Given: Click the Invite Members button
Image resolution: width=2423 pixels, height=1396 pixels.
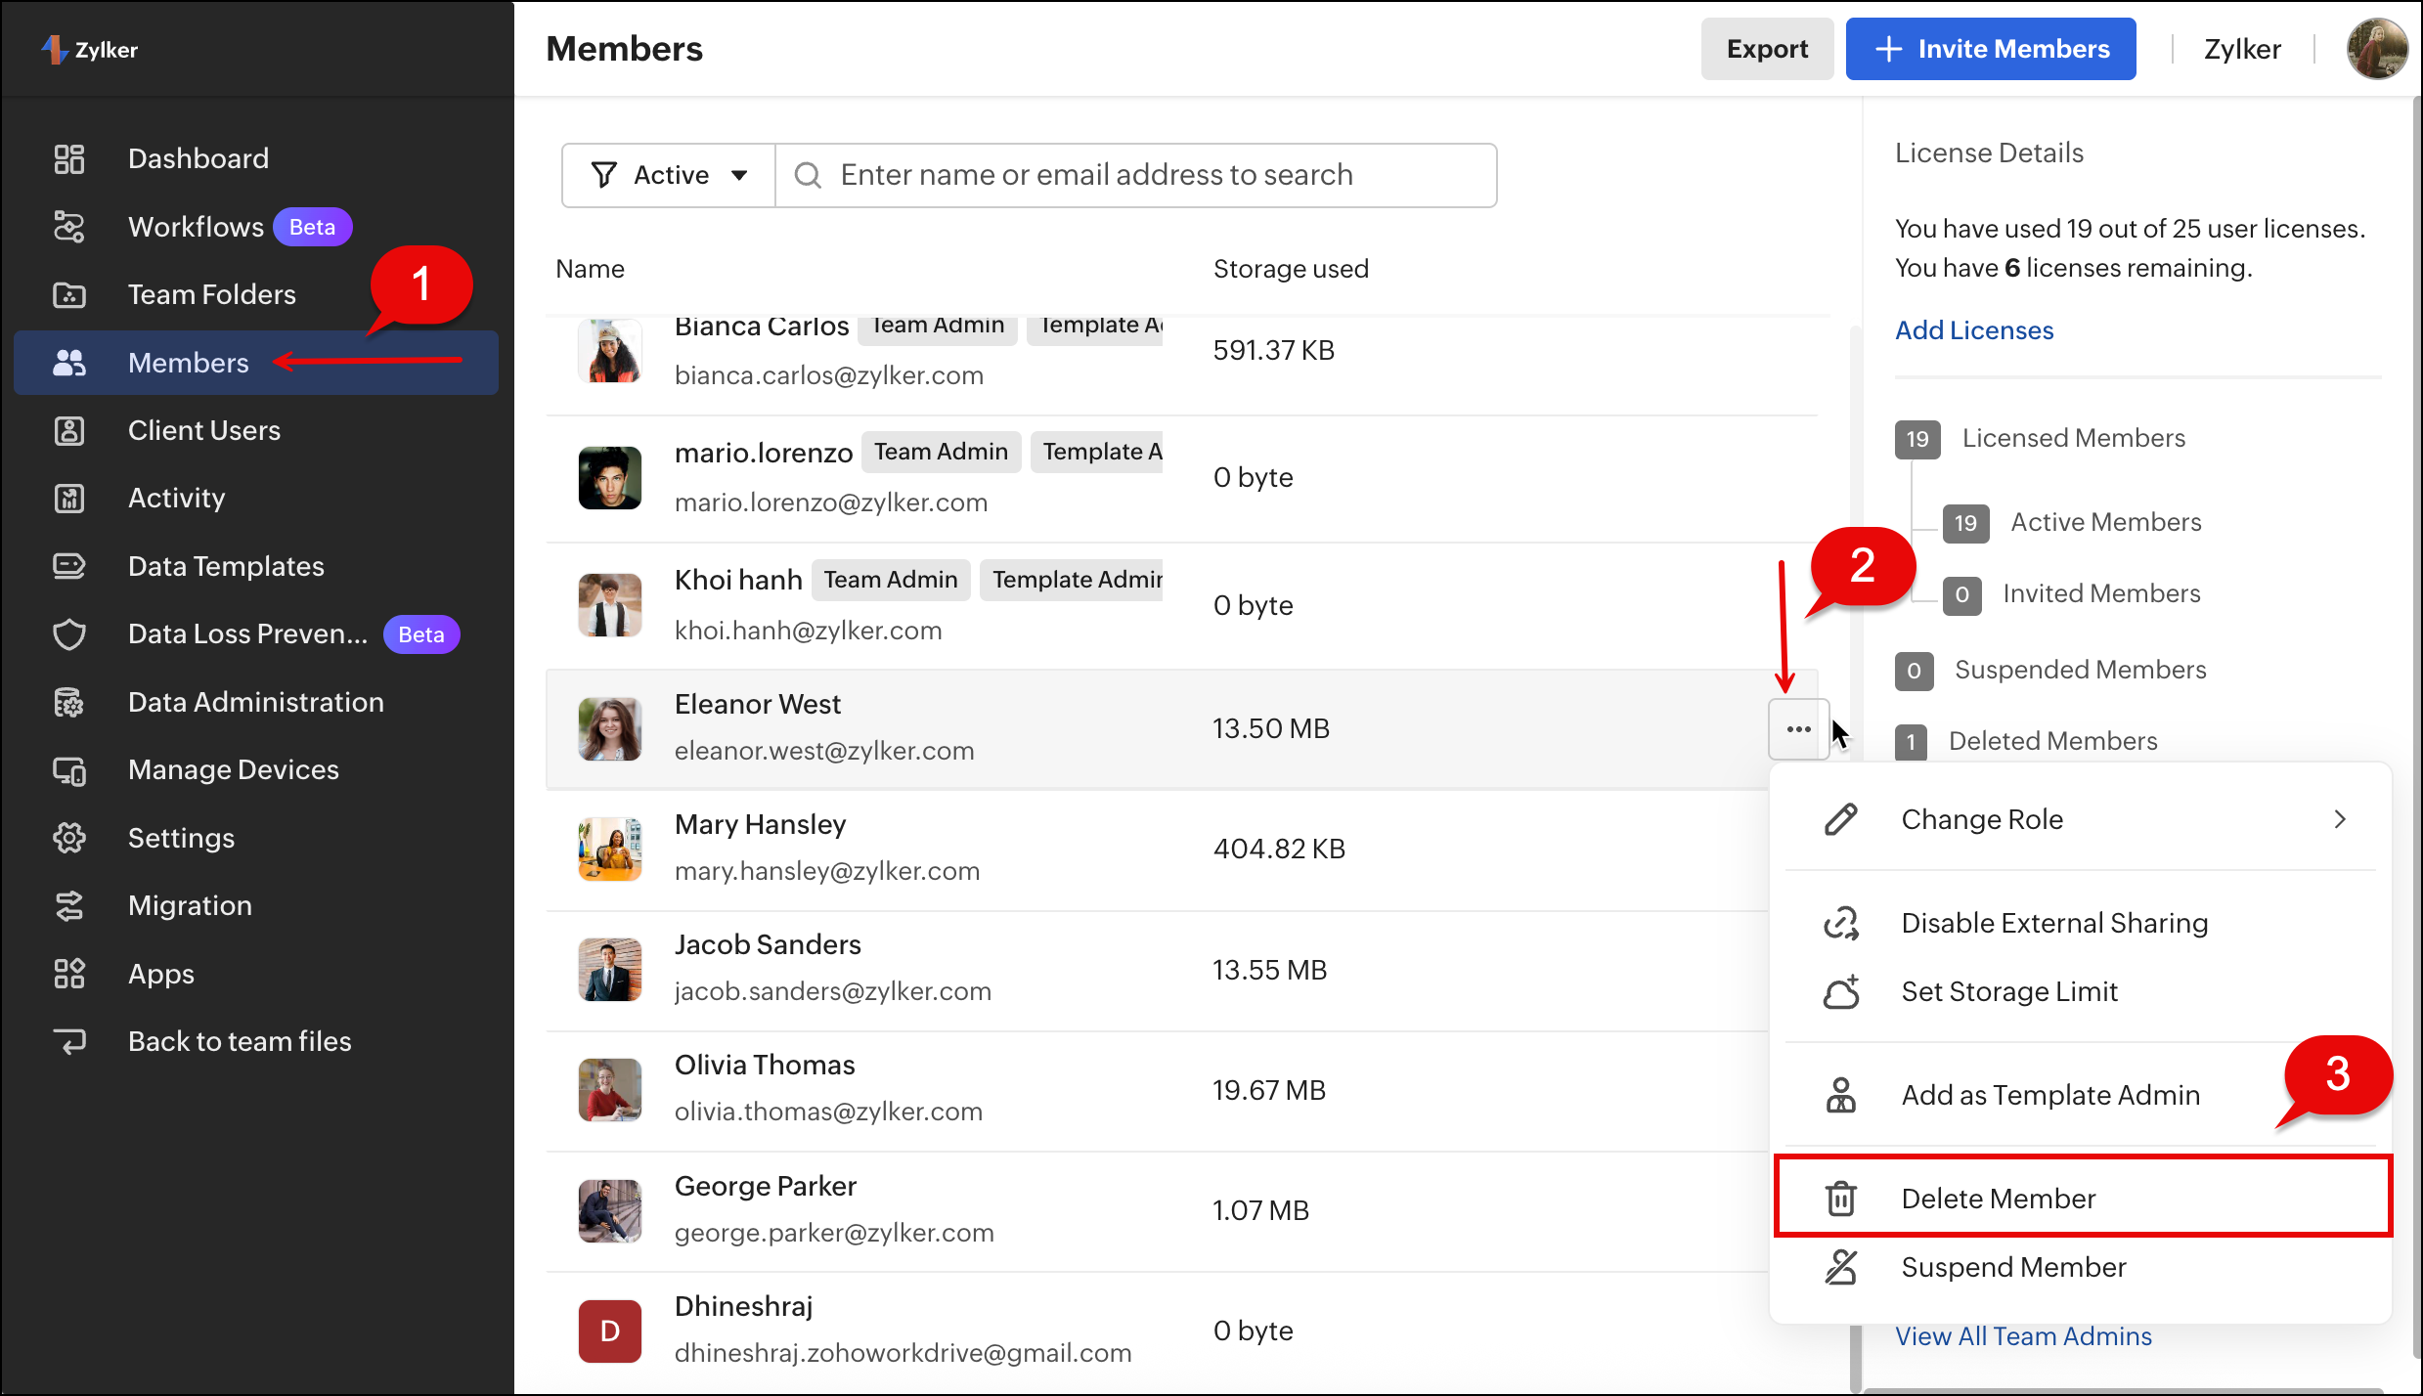Looking at the screenshot, I should click(1990, 49).
